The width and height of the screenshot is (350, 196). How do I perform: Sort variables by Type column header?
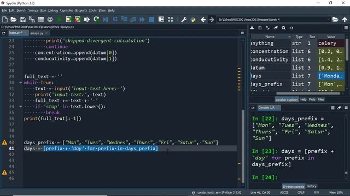coord(299,36)
